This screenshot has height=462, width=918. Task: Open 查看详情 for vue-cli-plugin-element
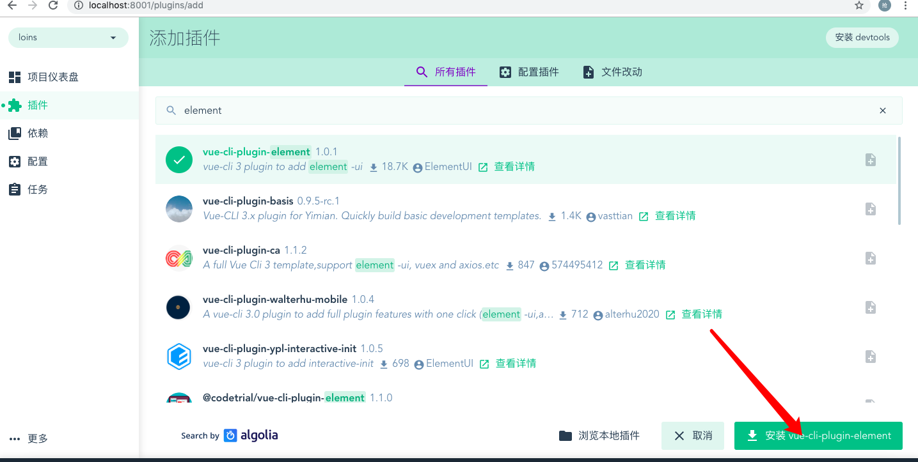pyautogui.click(x=514, y=167)
